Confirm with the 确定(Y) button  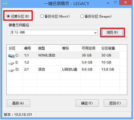click(87, 103)
